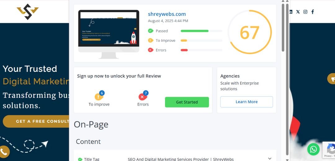Click 'Sign up now to unlock your full Review'
The width and height of the screenshot is (335, 161).
coord(119,76)
